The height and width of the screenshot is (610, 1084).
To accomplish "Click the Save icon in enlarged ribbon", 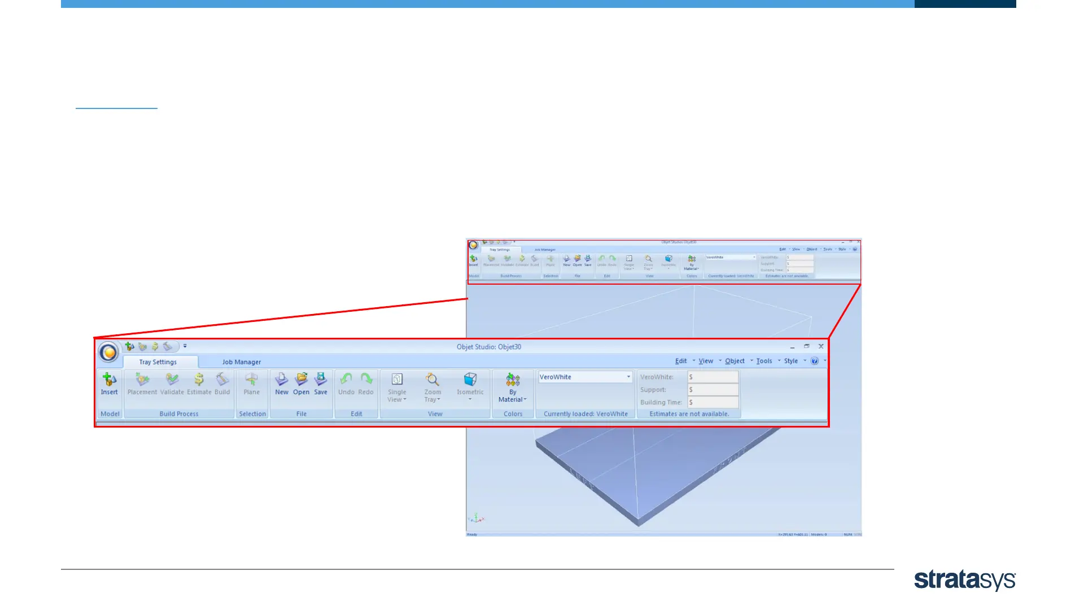I will (321, 380).
